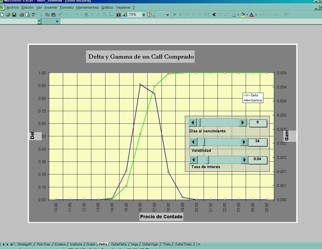Open the Herramientas menu

(x=87, y=8)
